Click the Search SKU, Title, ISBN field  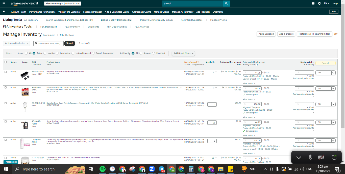click(48, 43)
